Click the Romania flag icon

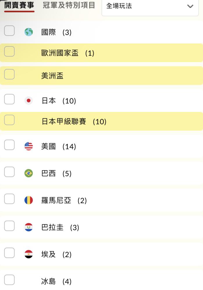[29, 200]
